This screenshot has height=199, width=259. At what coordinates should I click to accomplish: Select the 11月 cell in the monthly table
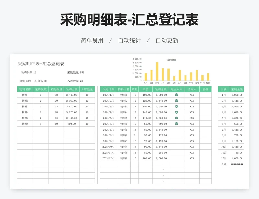click(224, 153)
